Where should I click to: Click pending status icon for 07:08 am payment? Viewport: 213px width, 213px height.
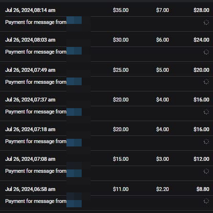206,171
